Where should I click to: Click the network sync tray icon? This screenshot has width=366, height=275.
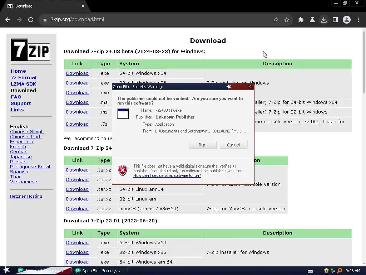[333, 271]
